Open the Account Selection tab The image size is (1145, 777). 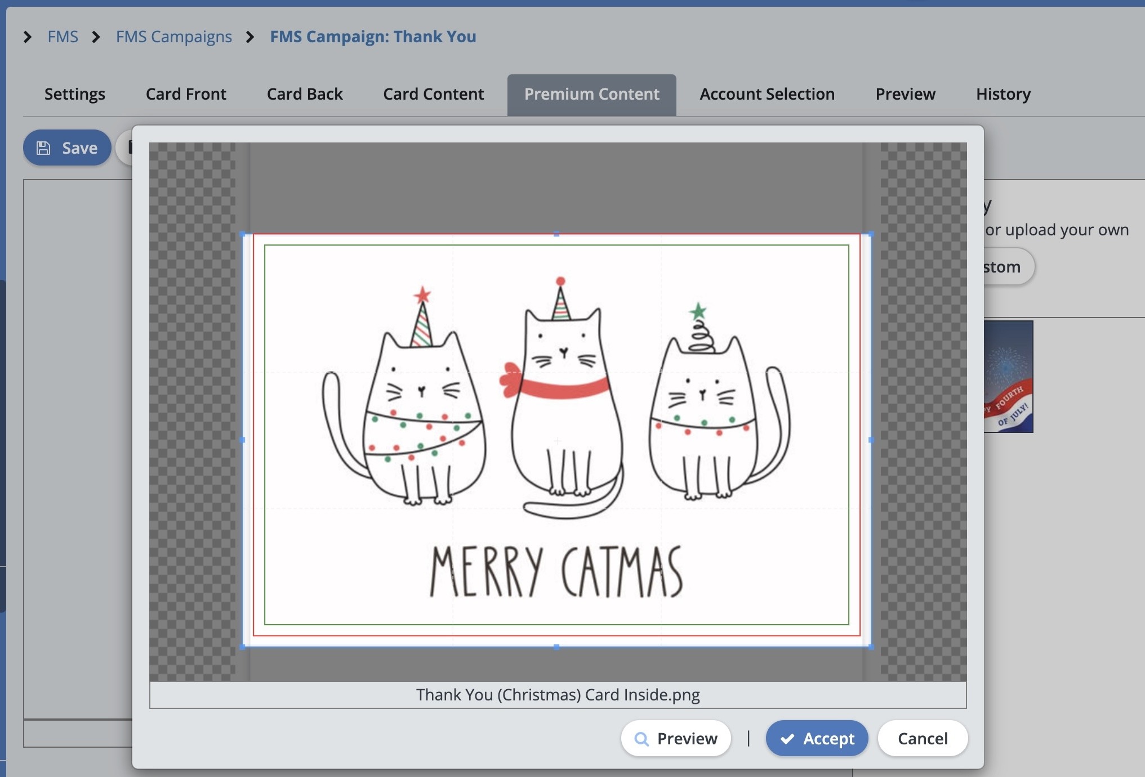pos(767,94)
